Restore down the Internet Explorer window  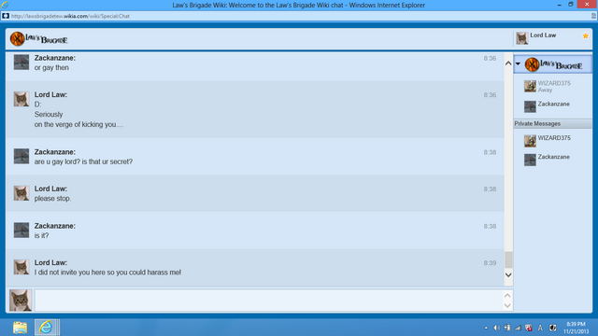(x=571, y=5)
